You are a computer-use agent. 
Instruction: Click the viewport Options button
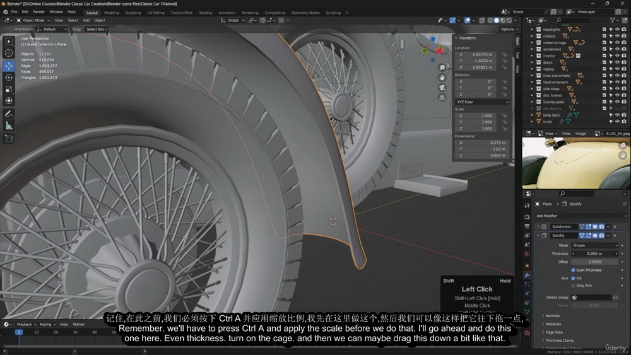[509, 30]
